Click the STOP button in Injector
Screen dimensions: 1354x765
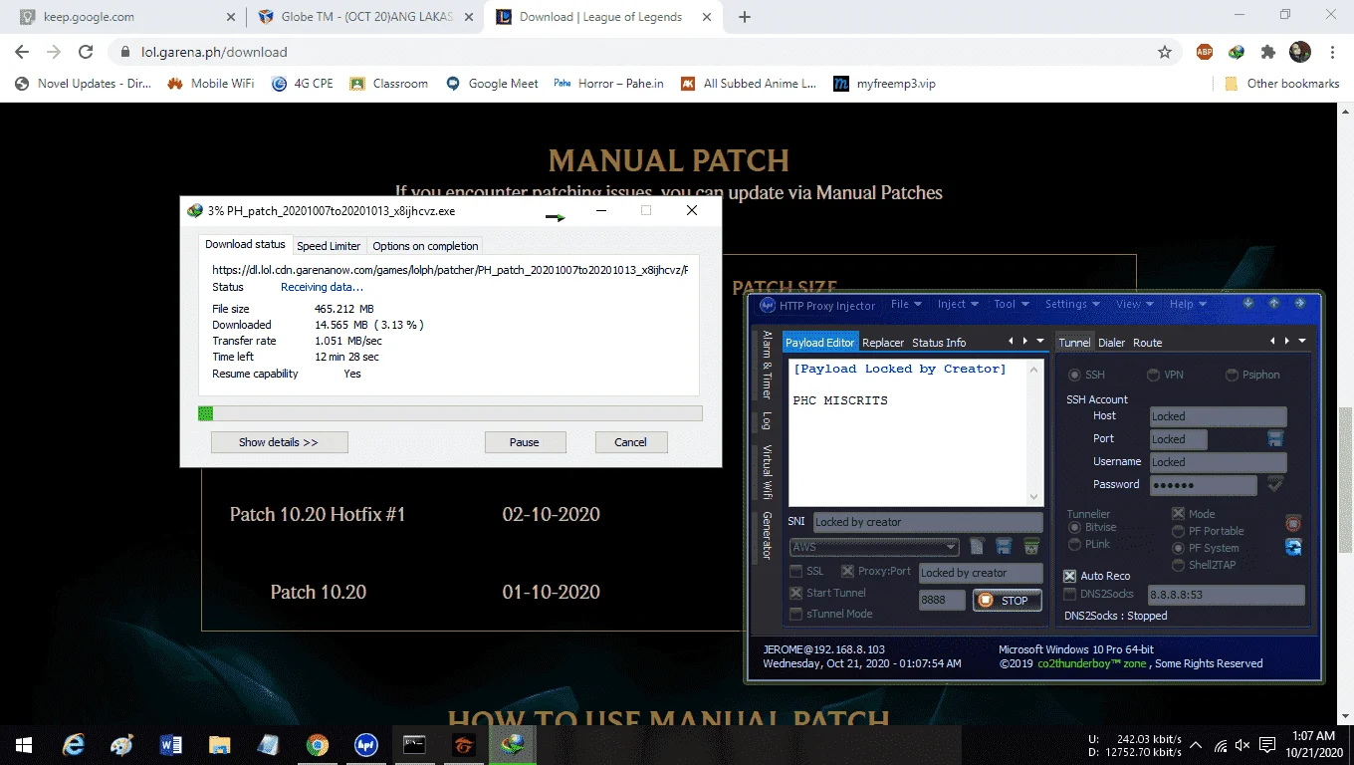coord(1007,601)
